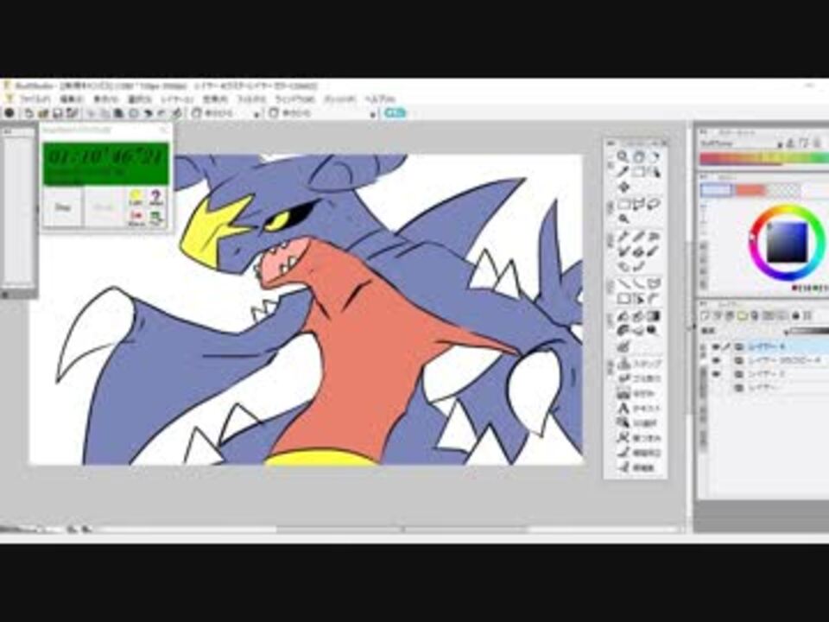The image size is (829, 622).
Task: Click the redo arrow toolbar icon
Action: pyautogui.click(x=162, y=113)
